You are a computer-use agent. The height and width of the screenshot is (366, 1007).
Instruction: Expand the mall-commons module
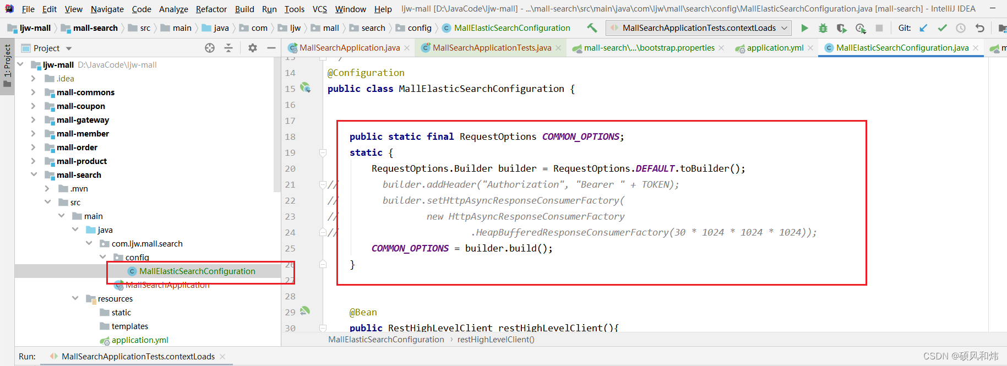coord(34,92)
